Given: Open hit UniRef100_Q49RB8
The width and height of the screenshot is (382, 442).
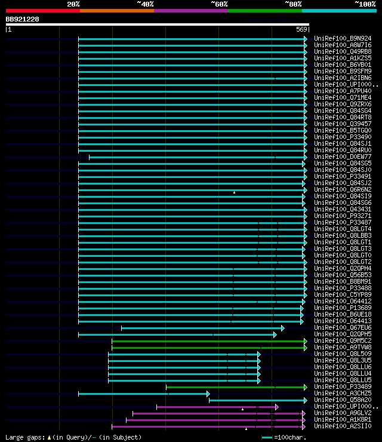Looking at the screenshot, I should pyautogui.click(x=343, y=51).
